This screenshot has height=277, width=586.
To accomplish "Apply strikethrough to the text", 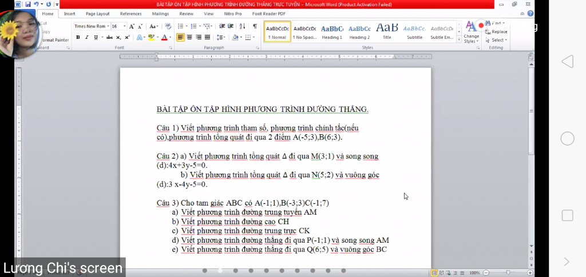I will click(x=109, y=37).
